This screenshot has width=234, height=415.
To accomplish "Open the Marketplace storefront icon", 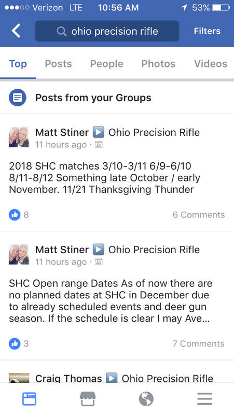I will pos(88,398).
